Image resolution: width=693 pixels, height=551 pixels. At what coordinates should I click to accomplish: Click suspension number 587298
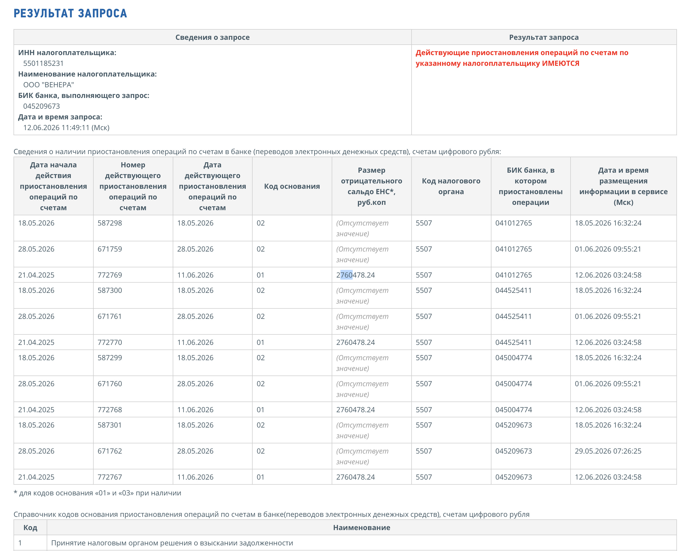(x=110, y=223)
